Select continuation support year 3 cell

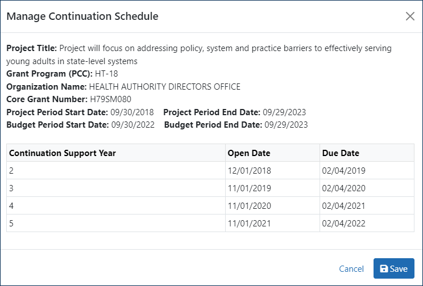coord(116,188)
